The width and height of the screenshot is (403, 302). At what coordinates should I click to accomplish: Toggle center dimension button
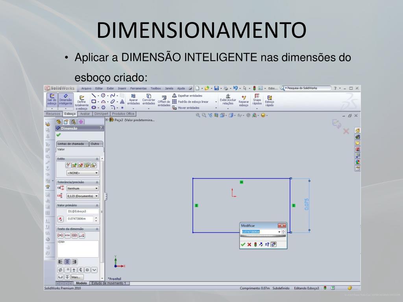click(67, 235)
